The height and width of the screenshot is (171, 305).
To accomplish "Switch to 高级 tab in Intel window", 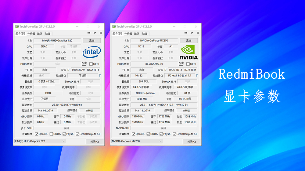I will [x=39, y=34].
